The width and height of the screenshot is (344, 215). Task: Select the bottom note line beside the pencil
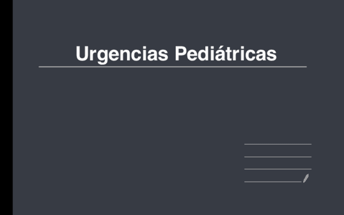[273, 182]
